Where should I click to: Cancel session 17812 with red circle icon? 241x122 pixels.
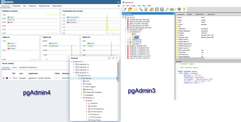4,78
